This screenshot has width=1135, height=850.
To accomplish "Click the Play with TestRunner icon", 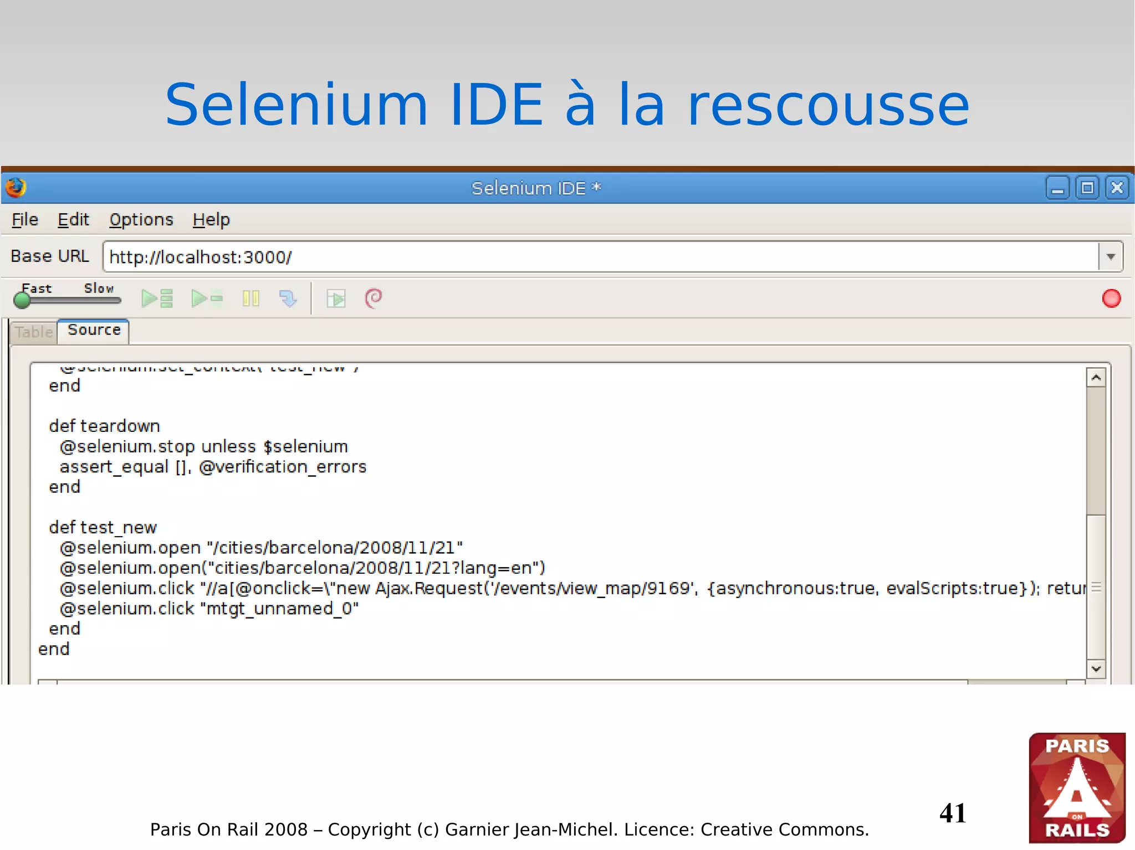I will (x=336, y=298).
